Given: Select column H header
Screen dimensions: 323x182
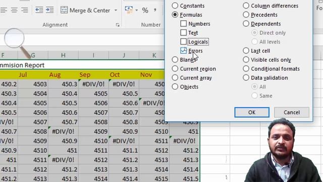Looking at the screenshot, I should pyautogui.click(x=63, y=55).
